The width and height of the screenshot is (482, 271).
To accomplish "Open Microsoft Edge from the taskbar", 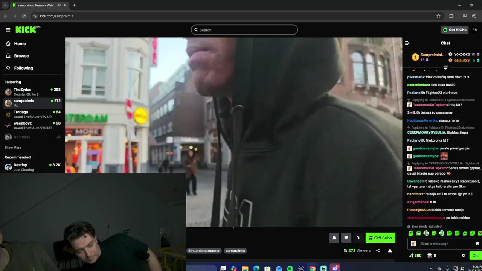I will click(x=256, y=268).
